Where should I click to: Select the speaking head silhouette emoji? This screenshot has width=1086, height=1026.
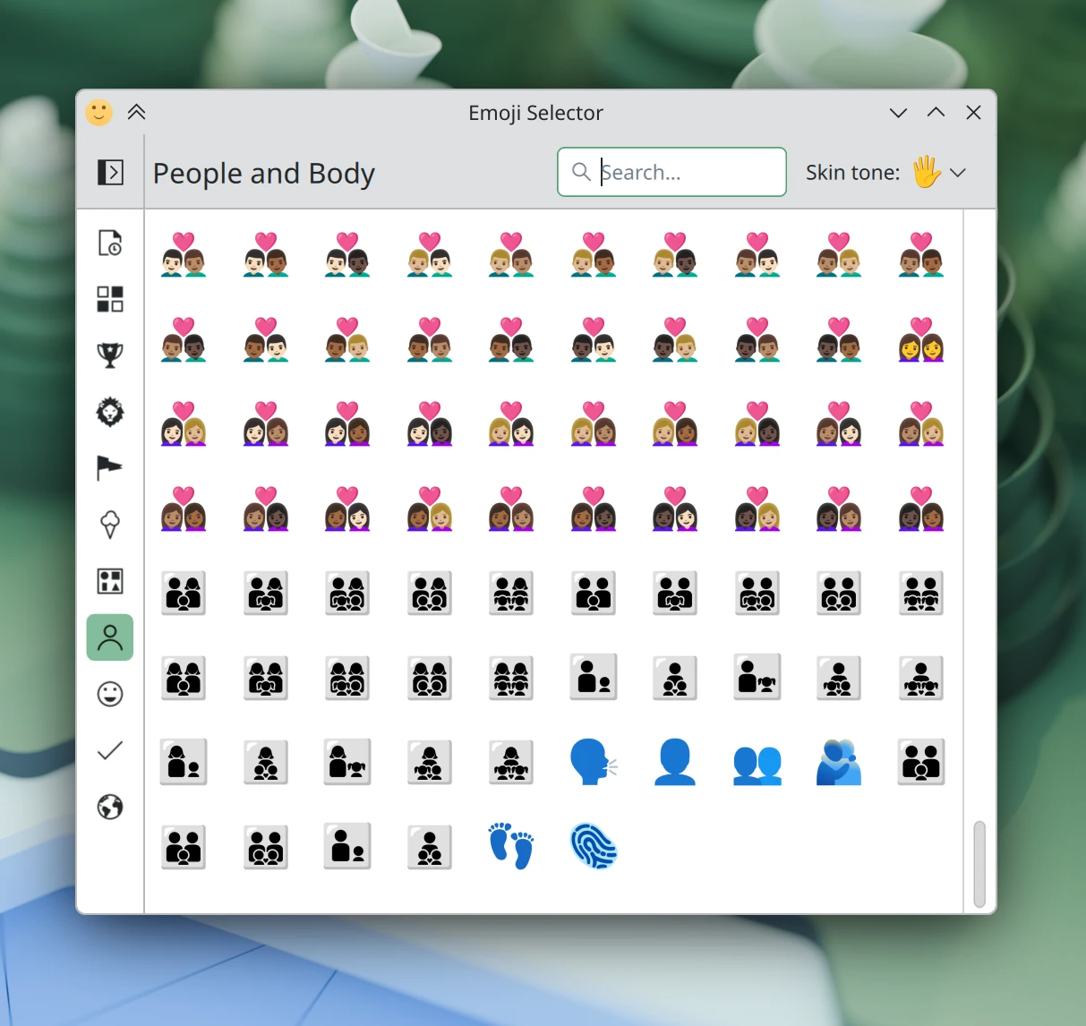coord(594,762)
